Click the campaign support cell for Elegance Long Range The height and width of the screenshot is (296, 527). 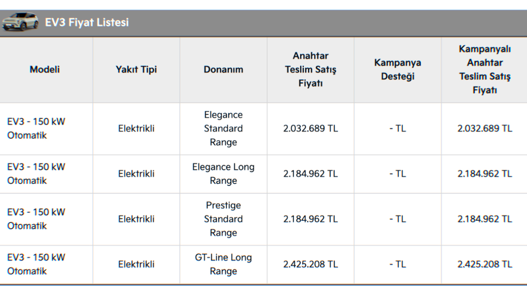point(398,174)
